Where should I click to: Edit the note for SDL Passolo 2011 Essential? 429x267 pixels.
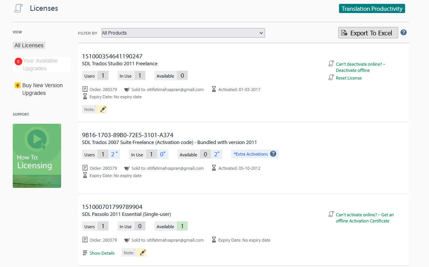click(x=142, y=253)
